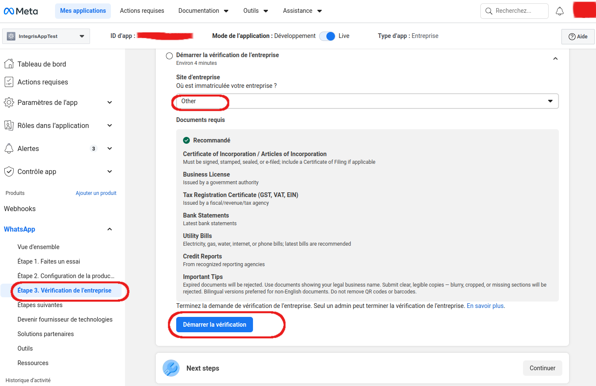Click the Démarrer la vérification button
Image resolution: width=596 pixels, height=386 pixels.
coord(215,325)
